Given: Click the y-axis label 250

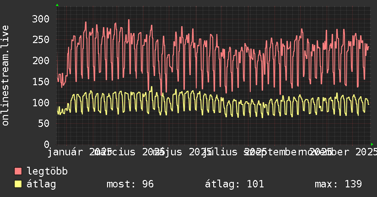Looking at the screenshot, I should (41, 40).
